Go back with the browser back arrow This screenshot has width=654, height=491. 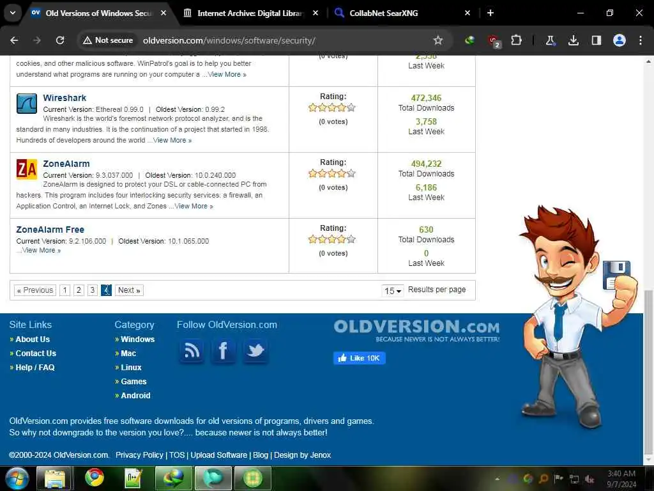(14, 40)
